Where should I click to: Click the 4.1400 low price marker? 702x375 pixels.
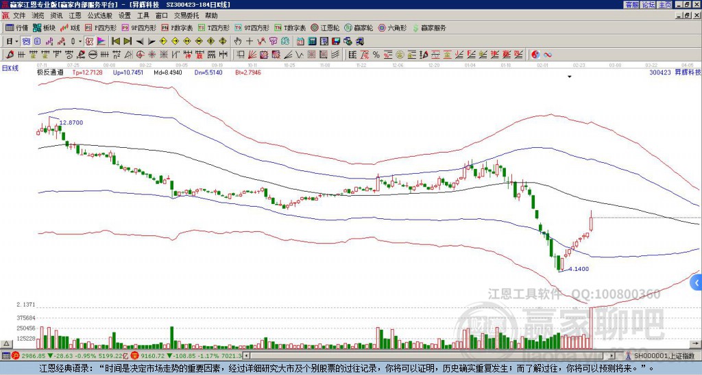(579, 269)
